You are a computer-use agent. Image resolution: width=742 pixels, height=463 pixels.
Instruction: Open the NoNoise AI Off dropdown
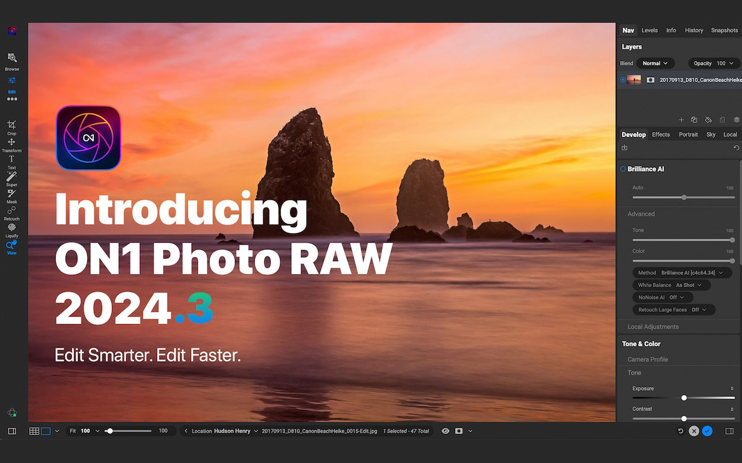tap(662, 298)
